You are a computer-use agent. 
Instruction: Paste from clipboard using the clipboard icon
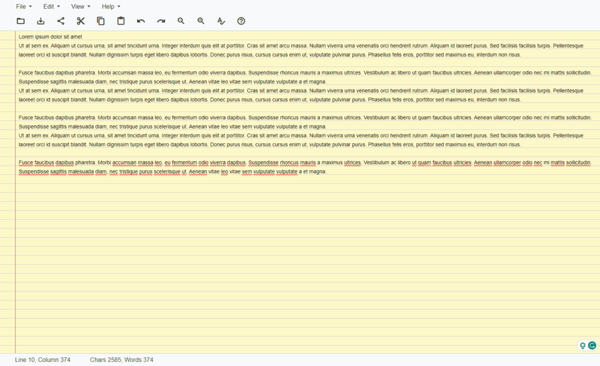click(120, 21)
